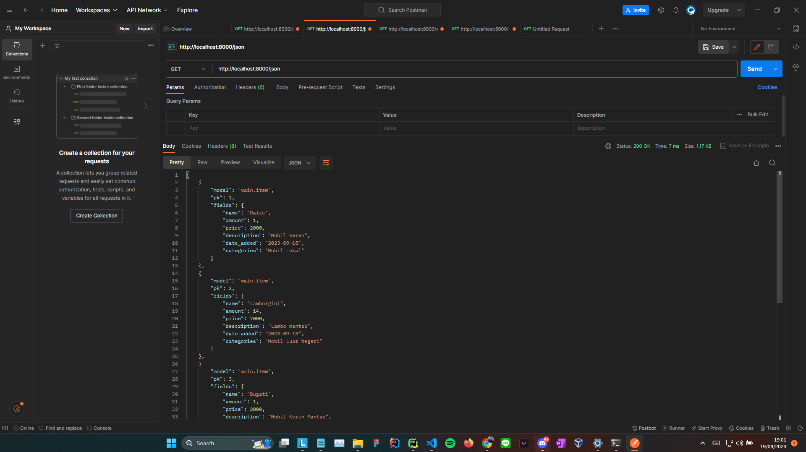Image resolution: width=806 pixels, height=452 pixels.
Task: Collapse My first collection
Action: (61, 78)
